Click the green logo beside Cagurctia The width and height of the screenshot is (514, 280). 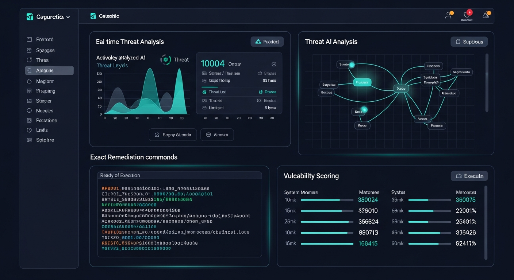tap(30, 17)
